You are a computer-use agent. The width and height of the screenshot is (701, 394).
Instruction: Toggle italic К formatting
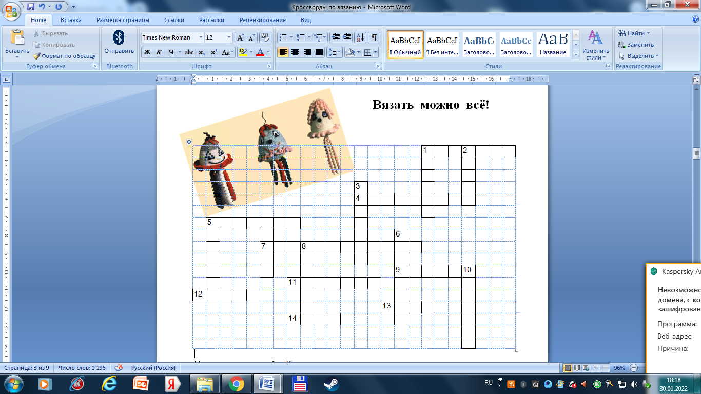(x=159, y=52)
